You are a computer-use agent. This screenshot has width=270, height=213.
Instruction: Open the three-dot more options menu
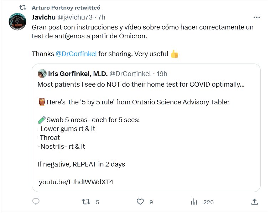click(x=256, y=17)
